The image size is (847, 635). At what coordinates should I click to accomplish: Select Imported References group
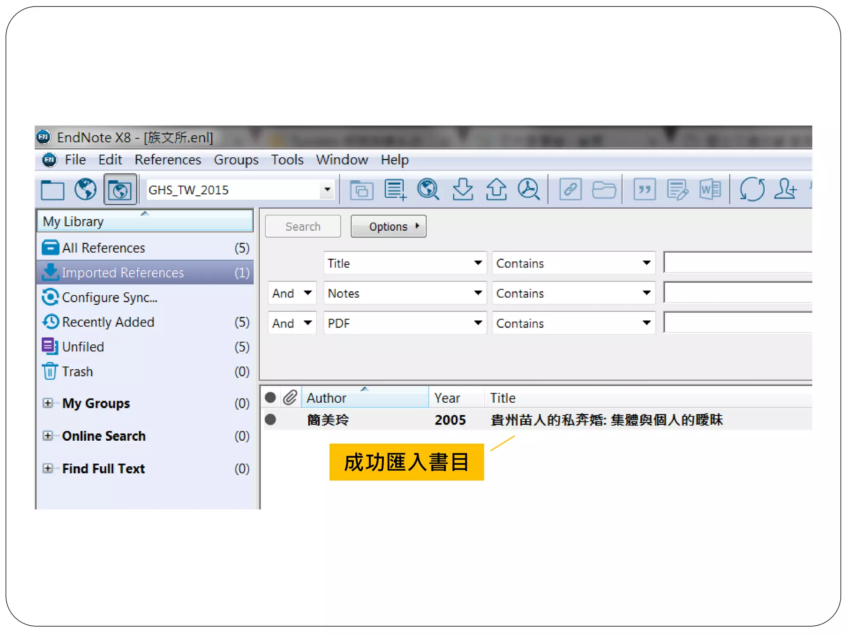click(123, 273)
